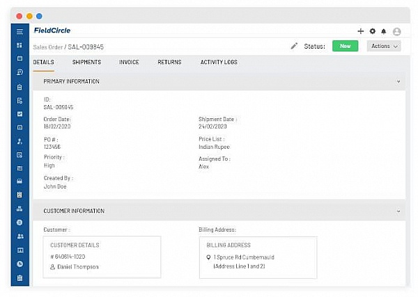Select the checkmark box sidebar icon
Screen dimensions: 418x297
20,114
